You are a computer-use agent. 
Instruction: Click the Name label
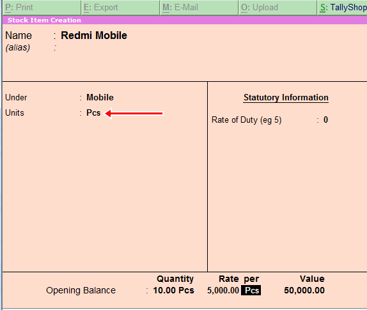click(x=19, y=36)
